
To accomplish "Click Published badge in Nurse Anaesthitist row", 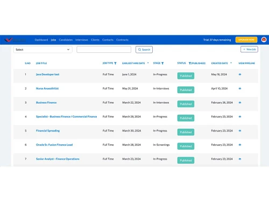I will [x=186, y=90].
